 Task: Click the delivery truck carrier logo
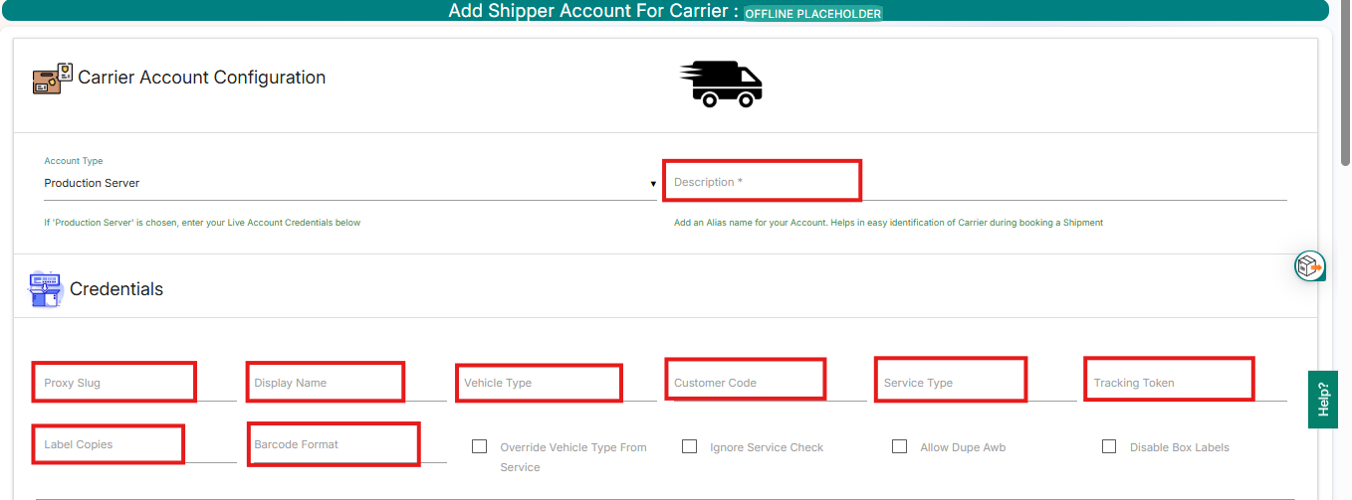tap(720, 83)
